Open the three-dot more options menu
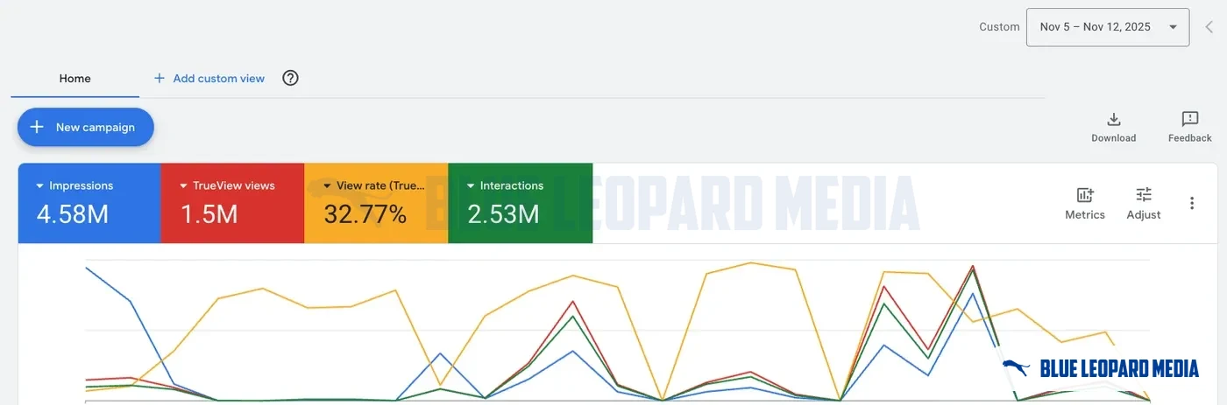1227x405 pixels. tap(1192, 203)
